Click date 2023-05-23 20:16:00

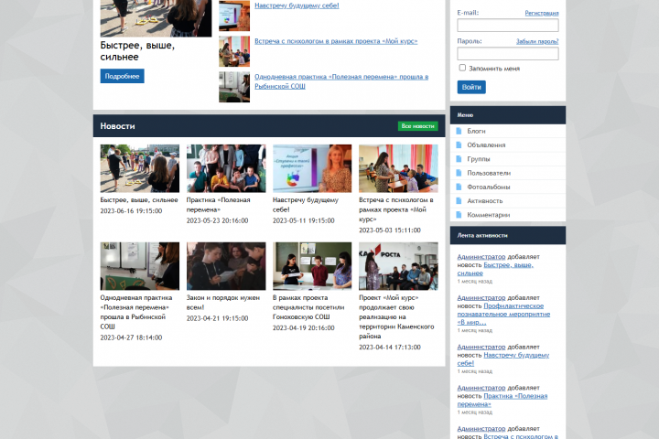click(217, 220)
